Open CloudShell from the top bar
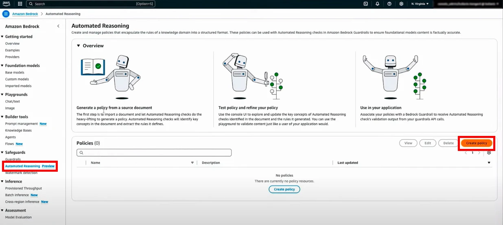 366,4
